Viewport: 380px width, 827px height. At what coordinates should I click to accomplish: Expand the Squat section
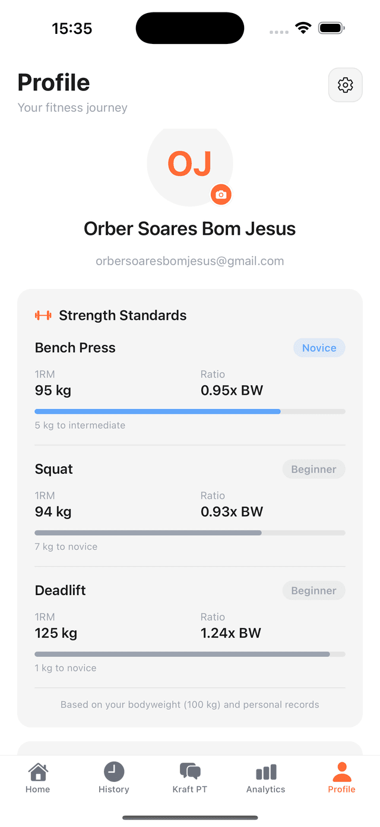[53, 468]
